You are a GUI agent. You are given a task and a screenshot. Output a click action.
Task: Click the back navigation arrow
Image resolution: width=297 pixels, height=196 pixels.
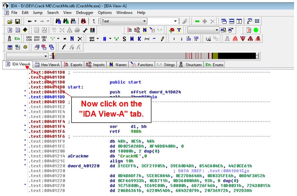pyautogui.click(x=30, y=22)
